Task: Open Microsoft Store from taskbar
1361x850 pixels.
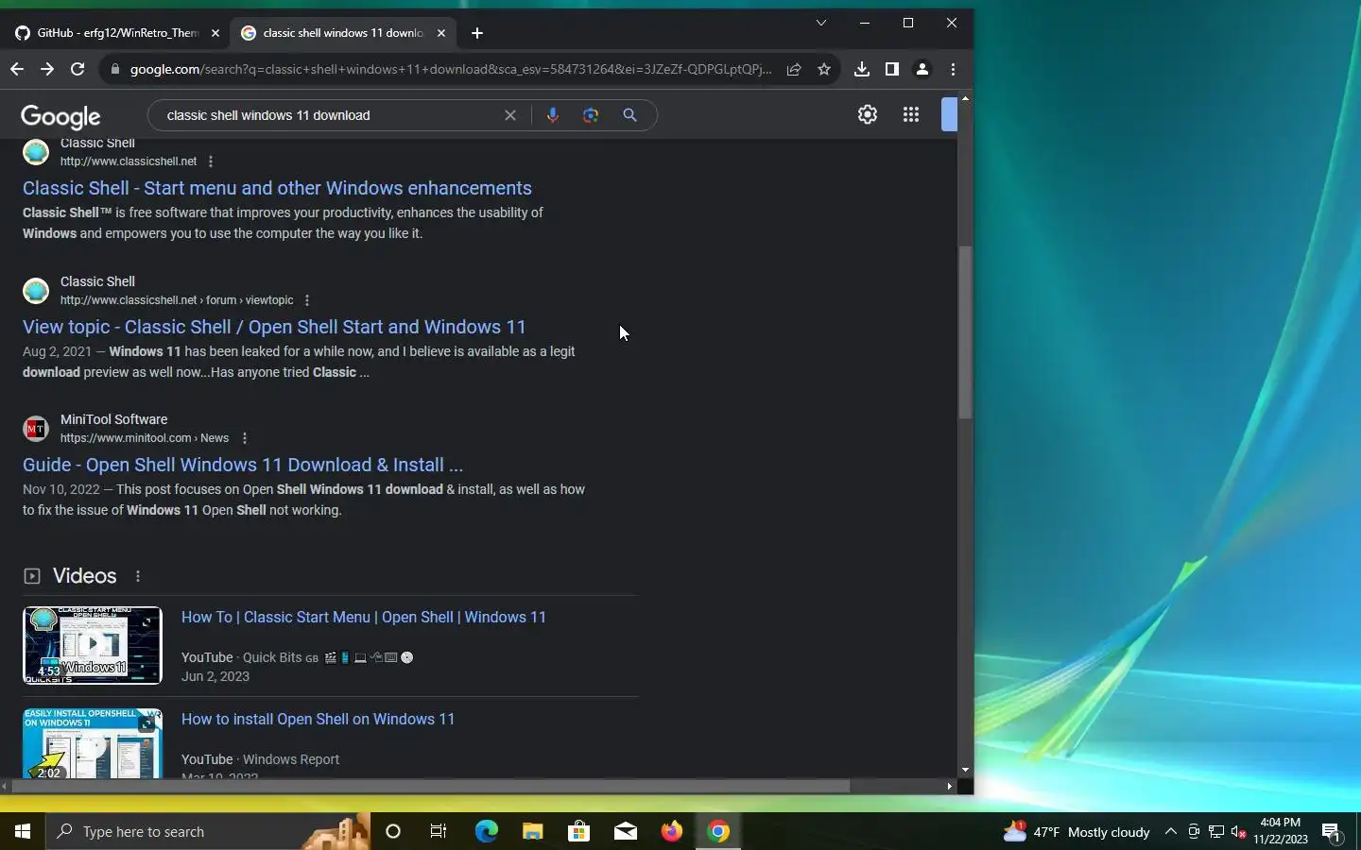Action: (x=578, y=831)
